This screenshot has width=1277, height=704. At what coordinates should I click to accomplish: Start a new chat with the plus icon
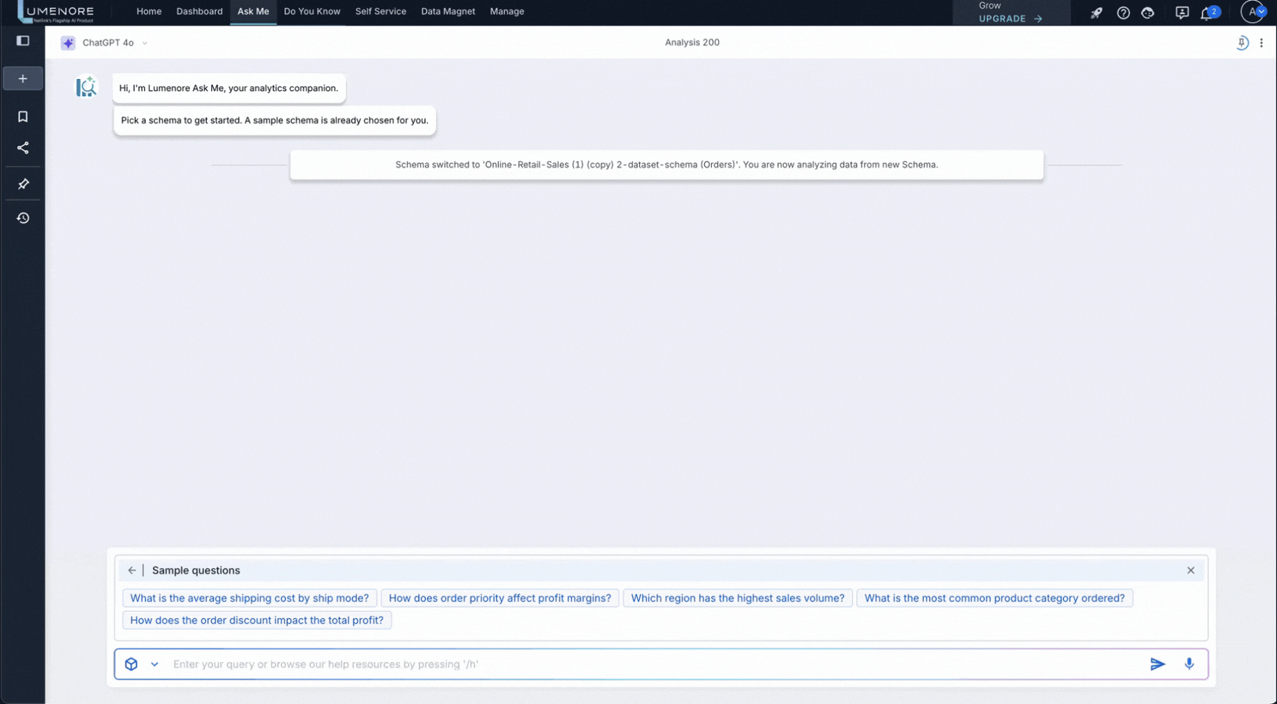point(22,78)
